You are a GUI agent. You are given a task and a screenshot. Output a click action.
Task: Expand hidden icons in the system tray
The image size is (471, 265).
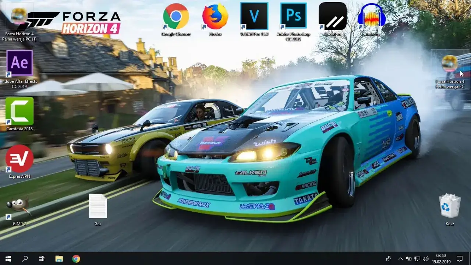[400, 258]
